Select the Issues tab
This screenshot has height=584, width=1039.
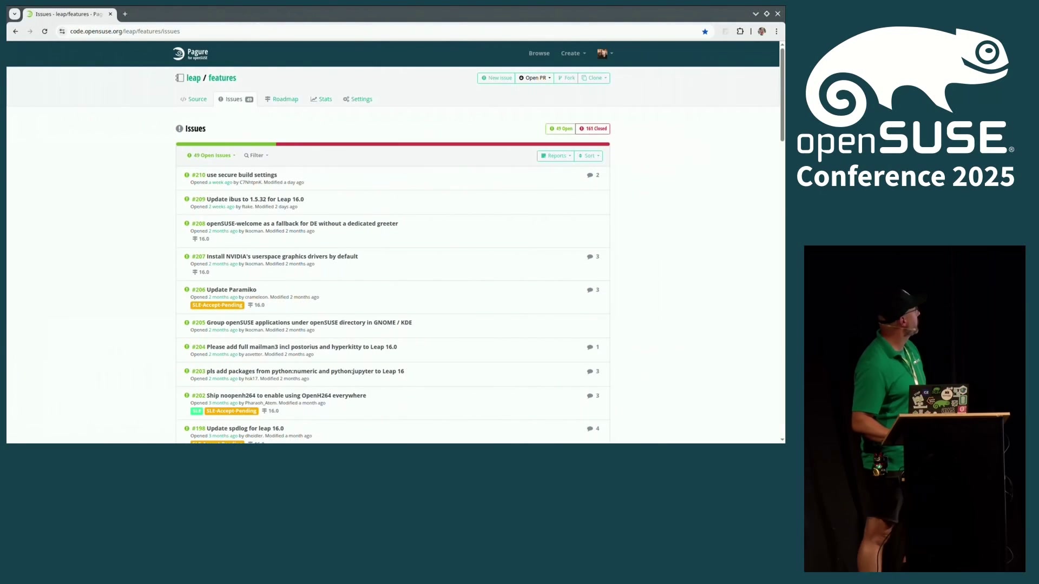click(235, 99)
